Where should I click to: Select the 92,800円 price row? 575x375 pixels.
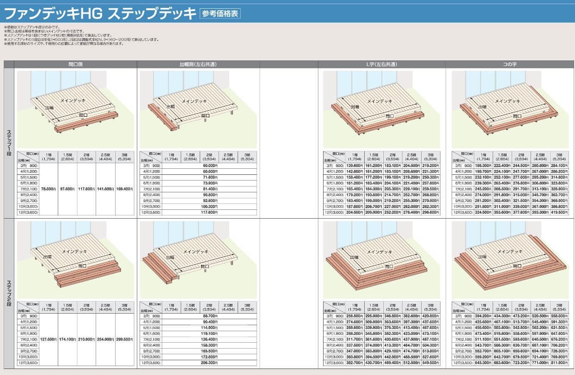pyautogui.click(x=209, y=200)
